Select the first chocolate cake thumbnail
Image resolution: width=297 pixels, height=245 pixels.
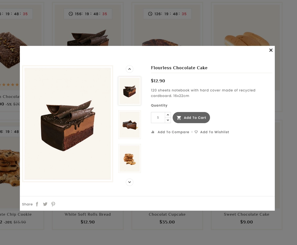(129, 91)
